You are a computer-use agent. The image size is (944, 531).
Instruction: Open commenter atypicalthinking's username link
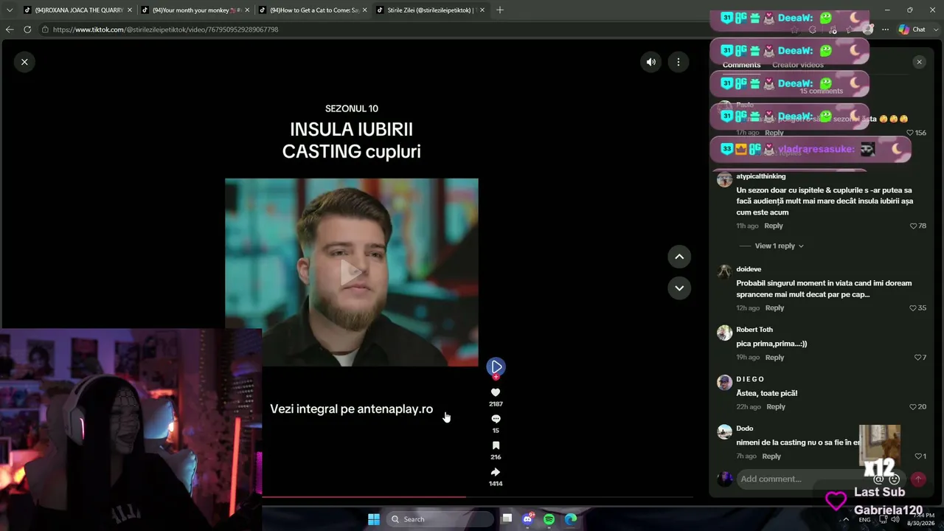coord(760,176)
